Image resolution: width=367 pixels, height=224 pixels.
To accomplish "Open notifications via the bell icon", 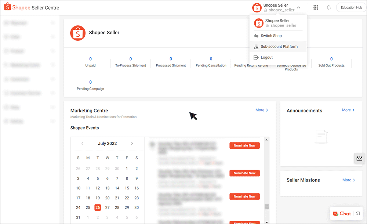I will (328, 7).
